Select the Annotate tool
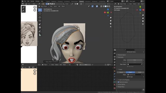Viewport: 166px width, 93px height. pos(40,31)
